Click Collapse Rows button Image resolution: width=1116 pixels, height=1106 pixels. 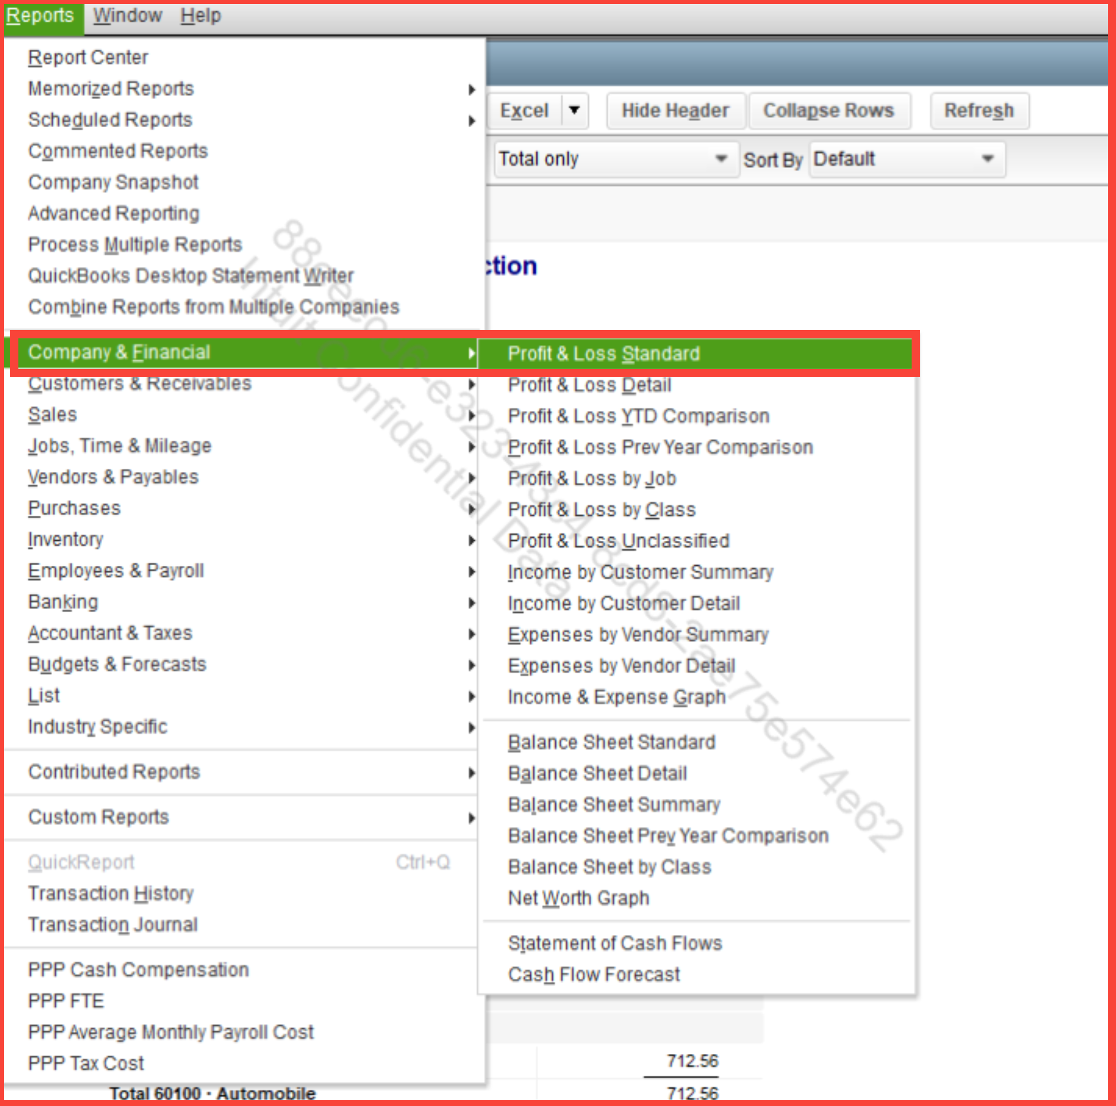(x=829, y=110)
